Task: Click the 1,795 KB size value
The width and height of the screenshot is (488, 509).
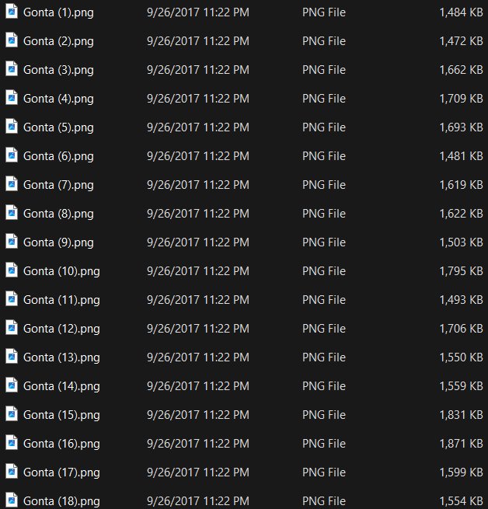Action: pyautogui.click(x=461, y=271)
